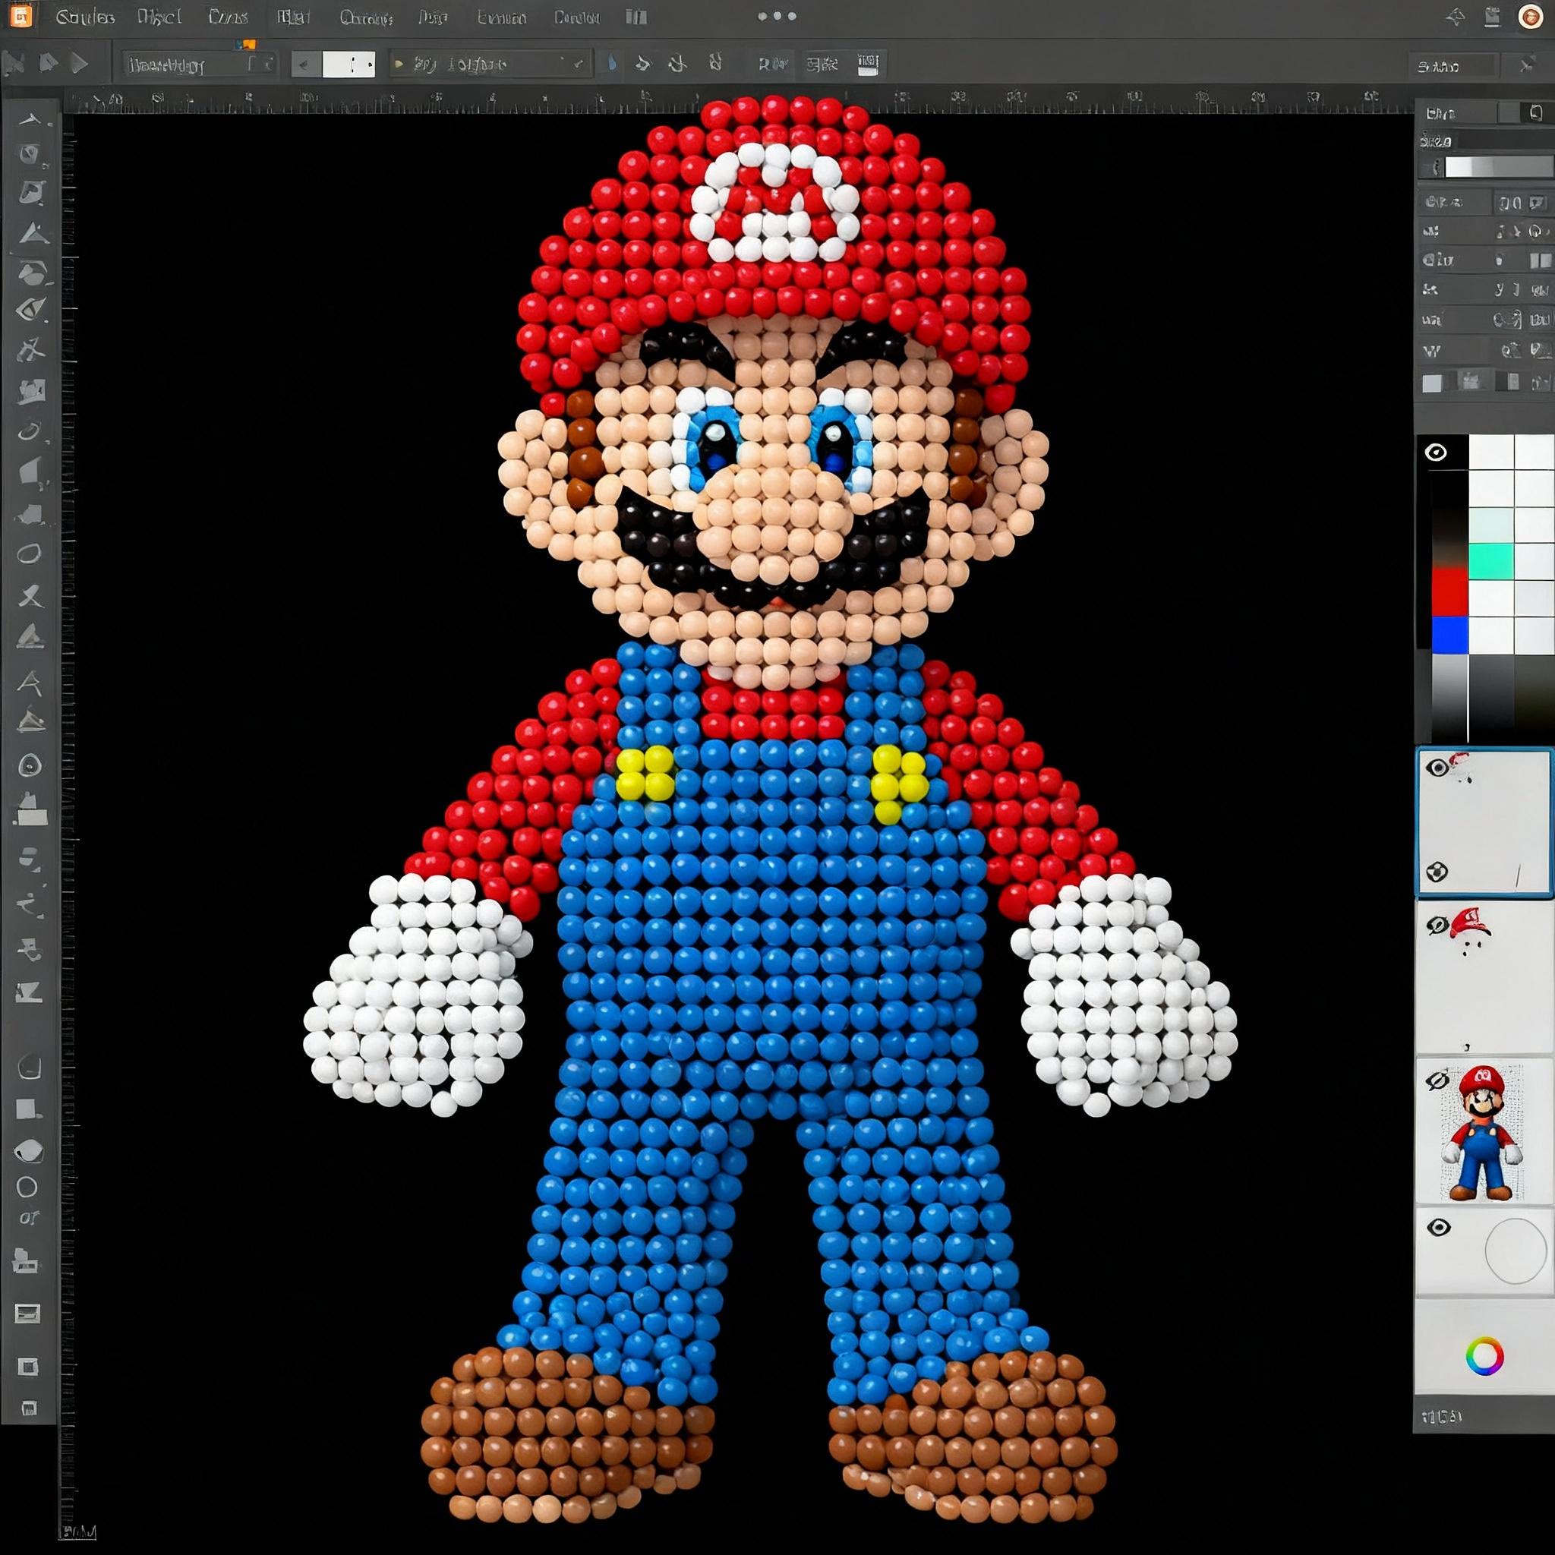Image resolution: width=1555 pixels, height=1555 pixels.
Task: Open the menu beside the orange logo
Action: [84, 17]
